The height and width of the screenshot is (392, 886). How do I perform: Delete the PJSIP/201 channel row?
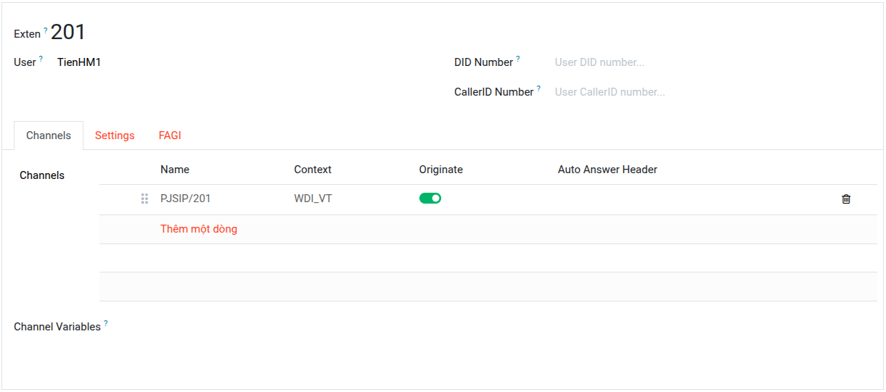click(845, 199)
